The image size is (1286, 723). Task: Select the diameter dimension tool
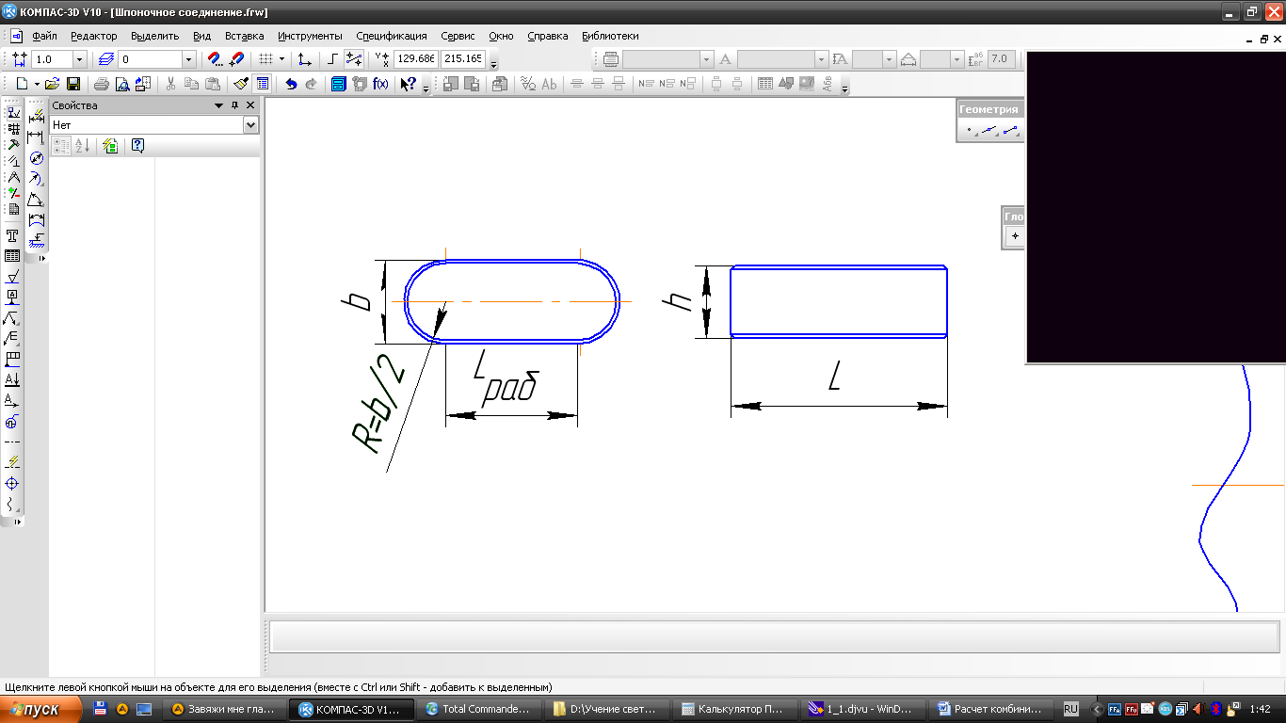pos(37,158)
